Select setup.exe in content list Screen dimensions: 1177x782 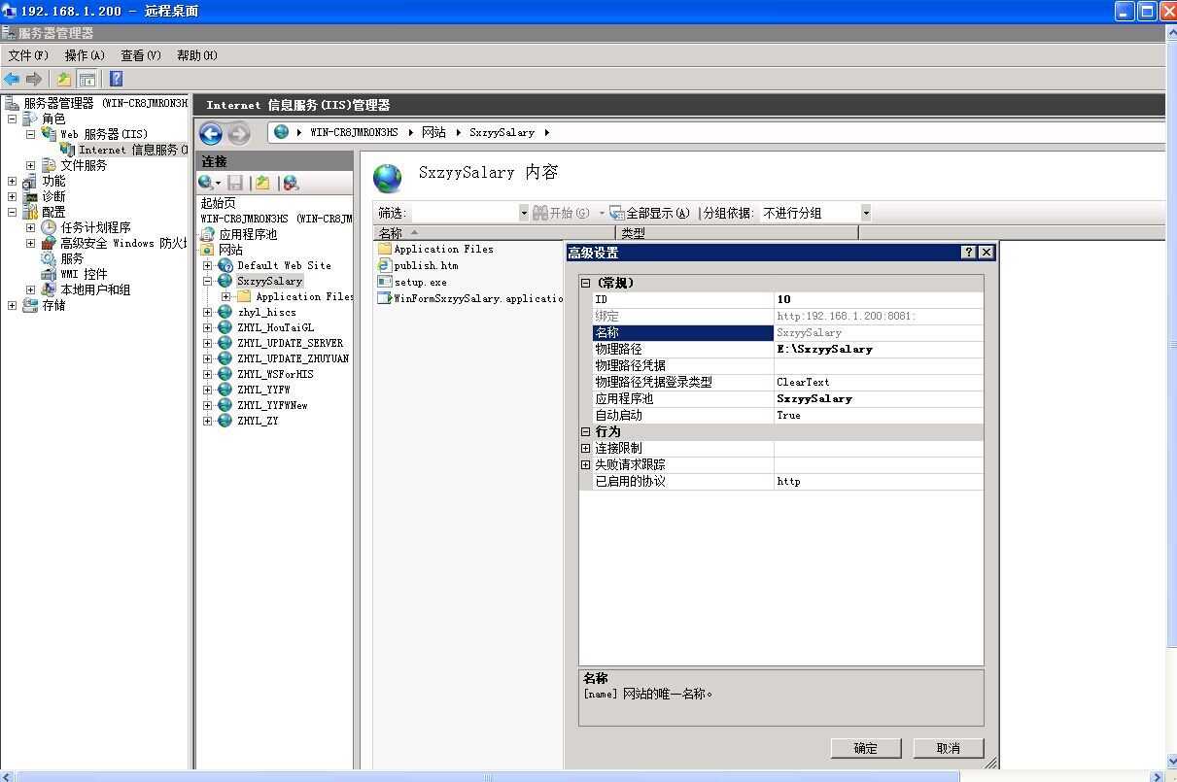tap(421, 282)
